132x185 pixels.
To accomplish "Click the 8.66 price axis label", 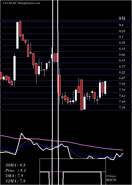I will coord(122,55).
